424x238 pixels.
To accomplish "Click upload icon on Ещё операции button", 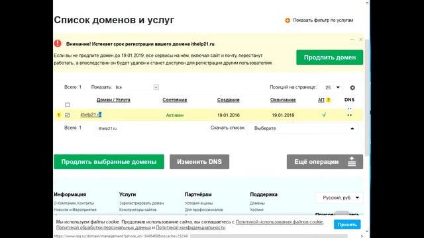I will (352, 161).
